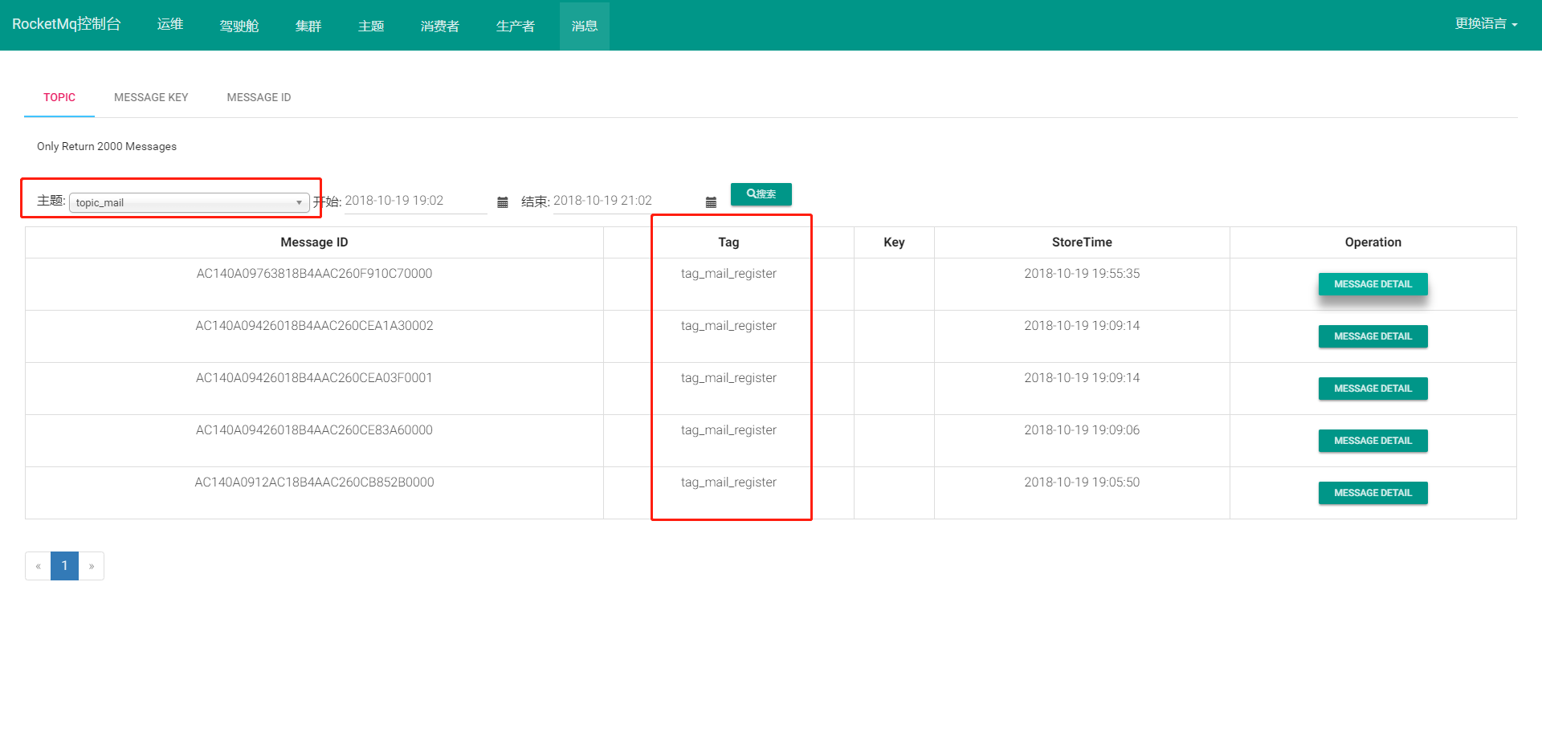Viewport: 1542px width, 753px height.
Task: Click the Tag column header
Action: point(728,242)
